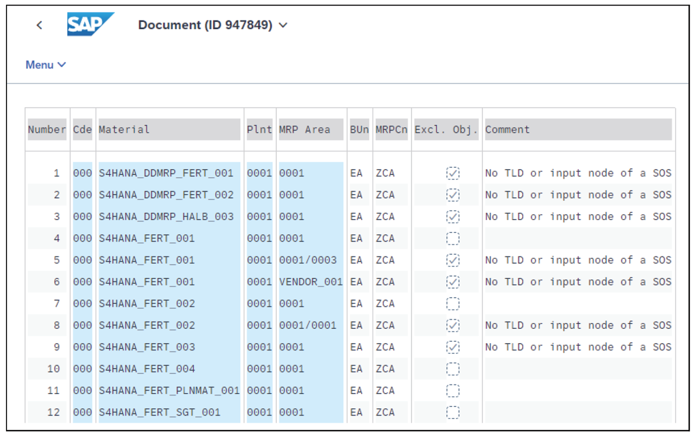697x437 pixels.
Task: Check Excl. Obj. box for S4HANA_FERT_004
Action: pos(452,368)
